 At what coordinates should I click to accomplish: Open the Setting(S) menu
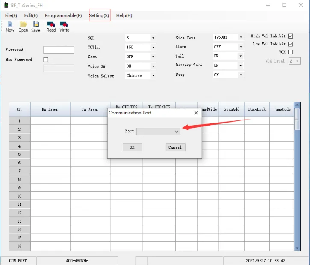(99, 15)
